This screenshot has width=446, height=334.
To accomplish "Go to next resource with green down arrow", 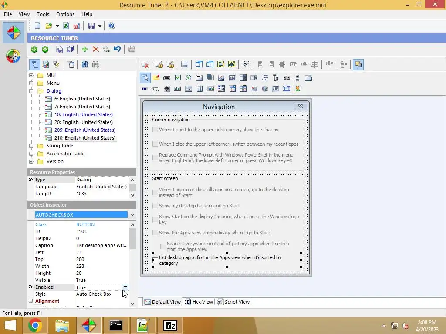I will click(34, 49).
